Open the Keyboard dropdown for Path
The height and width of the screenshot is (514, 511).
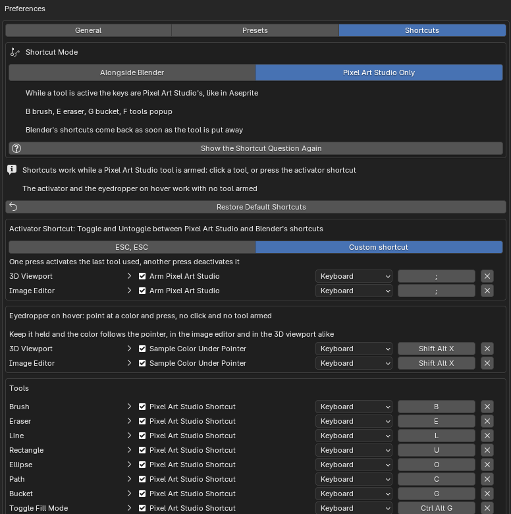(354, 479)
